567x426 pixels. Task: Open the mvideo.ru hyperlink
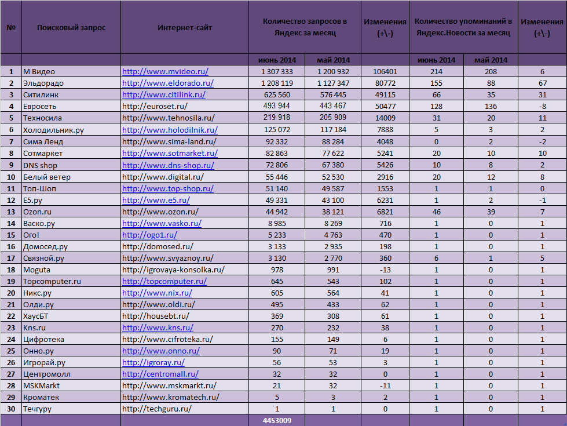pyautogui.click(x=165, y=72)
